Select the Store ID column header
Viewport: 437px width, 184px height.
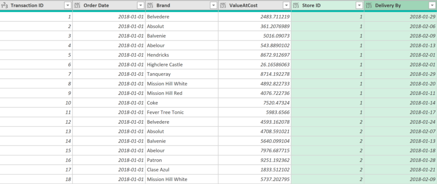(x=327, y=5)
